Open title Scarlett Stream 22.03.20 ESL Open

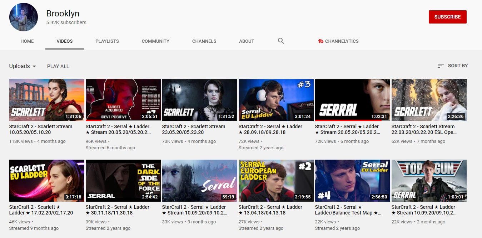[424, 129]
